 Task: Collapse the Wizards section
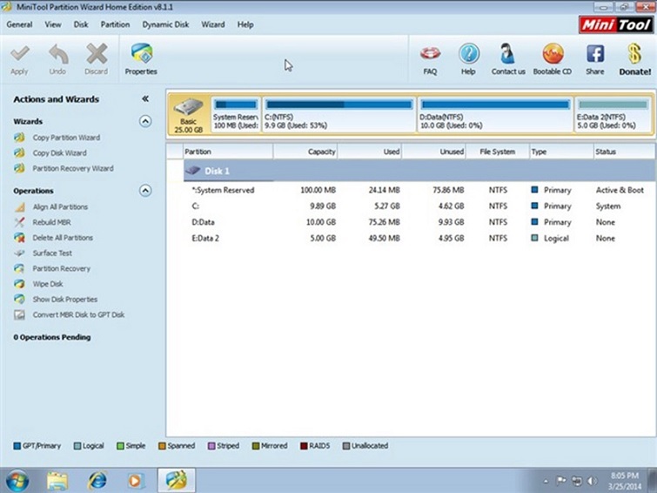[145, 122]
